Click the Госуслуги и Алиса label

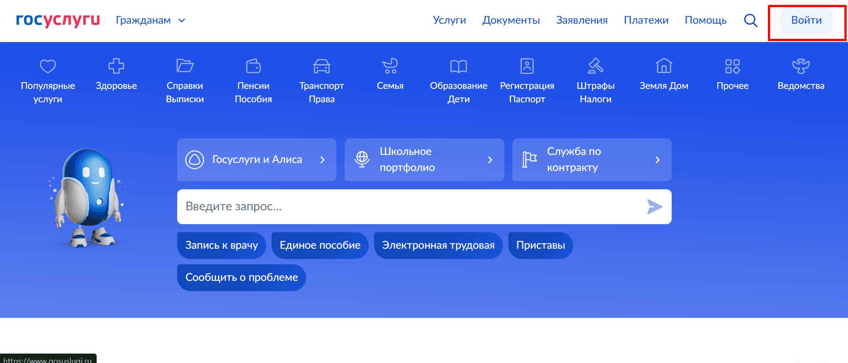(x=257, y=159)
